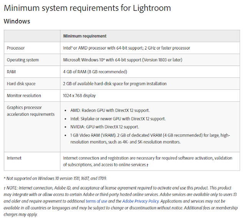Screen dimensions: 246x222
Task: Select the Minimum requirement column header
Action: (85, 36)
